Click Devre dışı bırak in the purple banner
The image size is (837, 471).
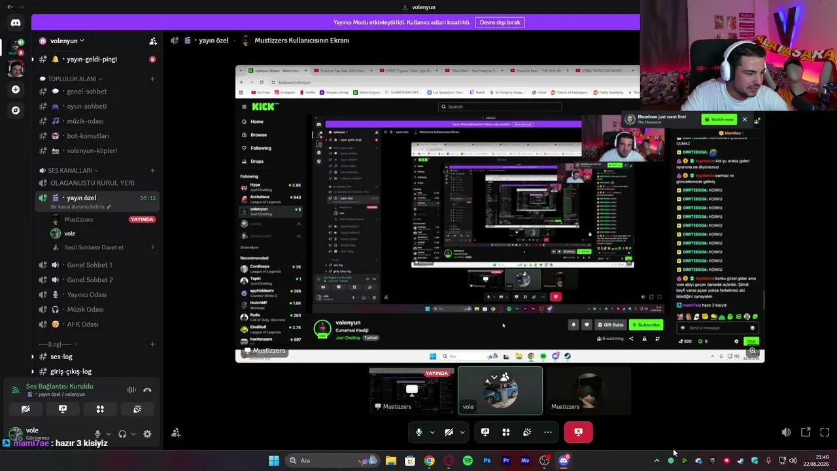pyautogui.click(x=500, y=22)
